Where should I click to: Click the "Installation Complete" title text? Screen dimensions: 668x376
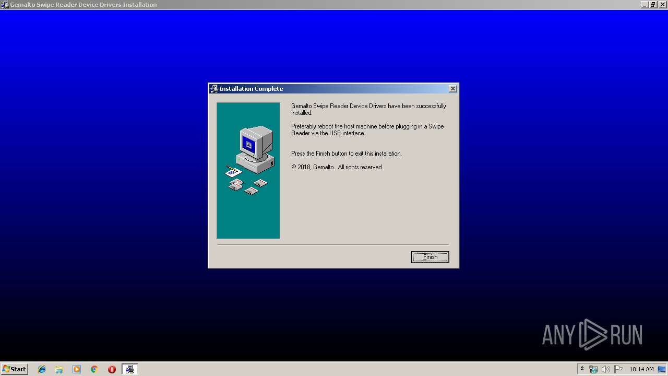[251, 89]
